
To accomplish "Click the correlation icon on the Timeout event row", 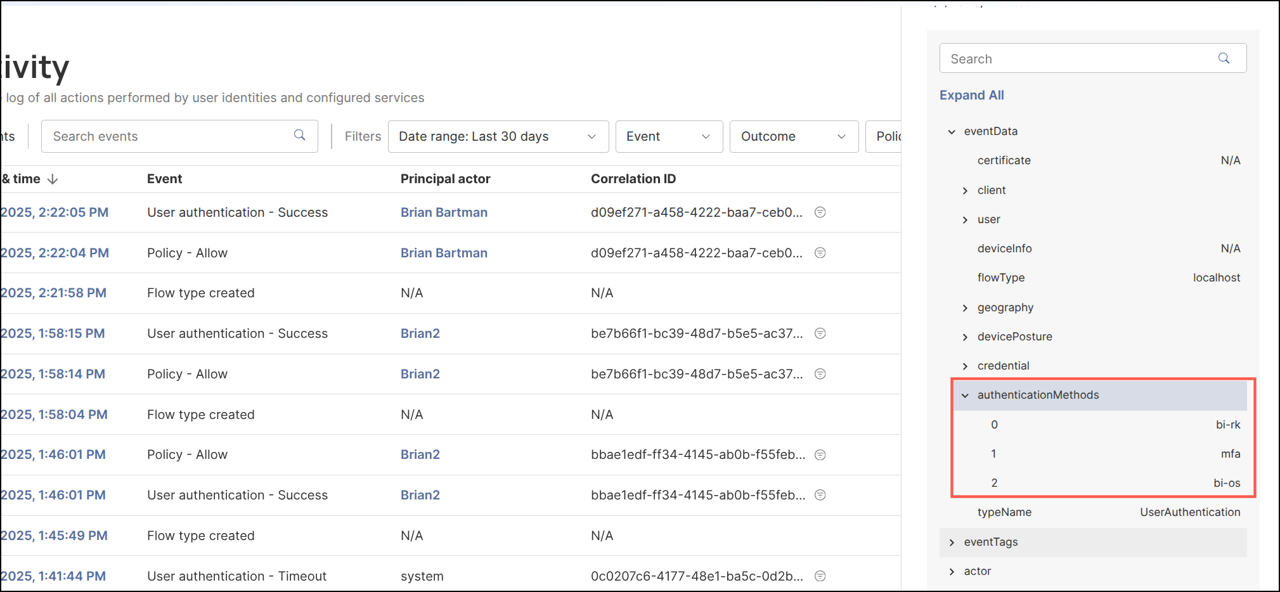I will [x=820, y=576].
